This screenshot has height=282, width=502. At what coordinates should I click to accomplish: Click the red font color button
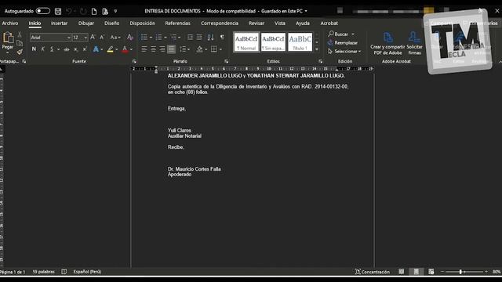click(125, 49)
